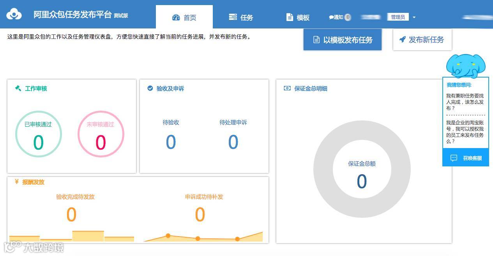Click the checkmark icon beside 验收及申诉
Viewport: 493px width, 256px height.
pyautogui.click(x=150, y=88)
